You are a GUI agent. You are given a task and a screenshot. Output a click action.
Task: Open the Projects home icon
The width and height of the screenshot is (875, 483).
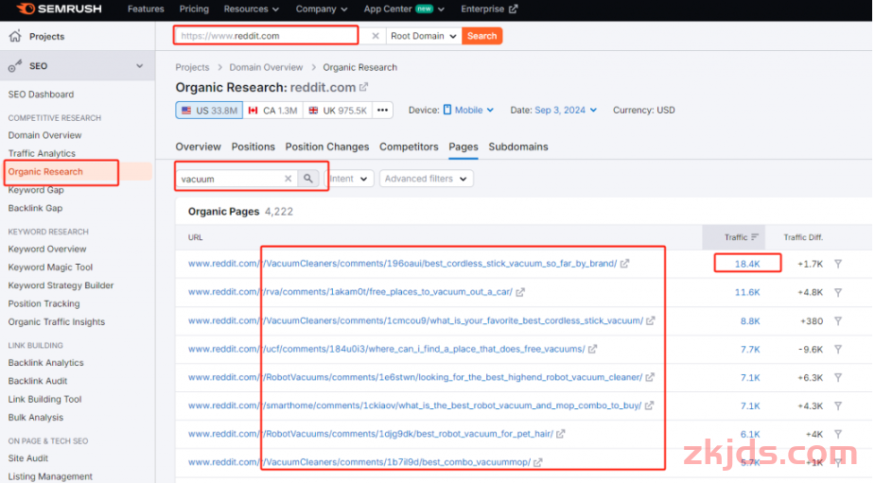pyautogui.click(x=15, y=36)
